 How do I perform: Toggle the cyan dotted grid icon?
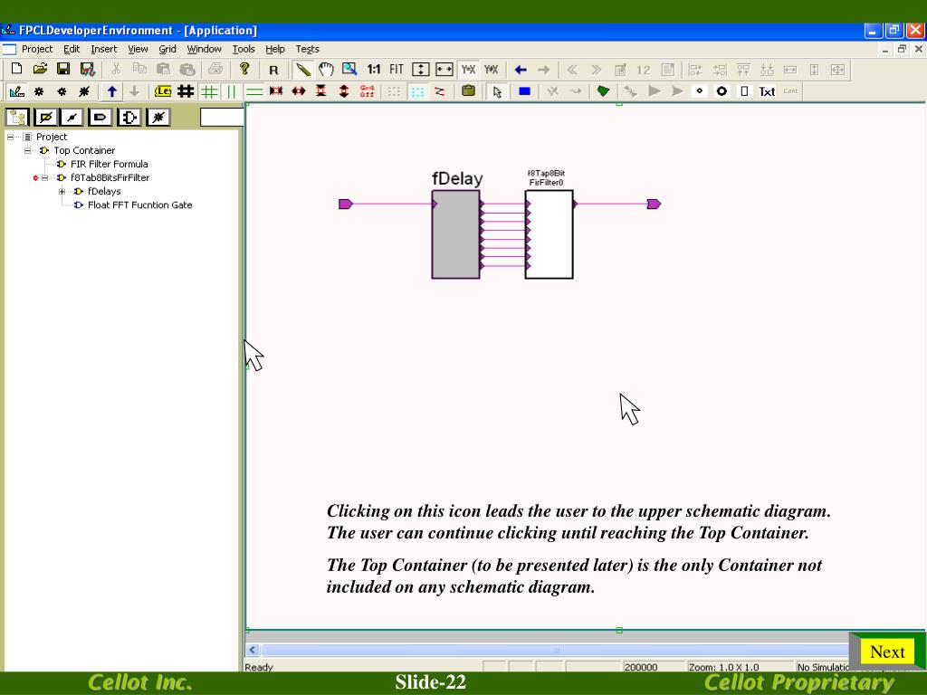416,91
